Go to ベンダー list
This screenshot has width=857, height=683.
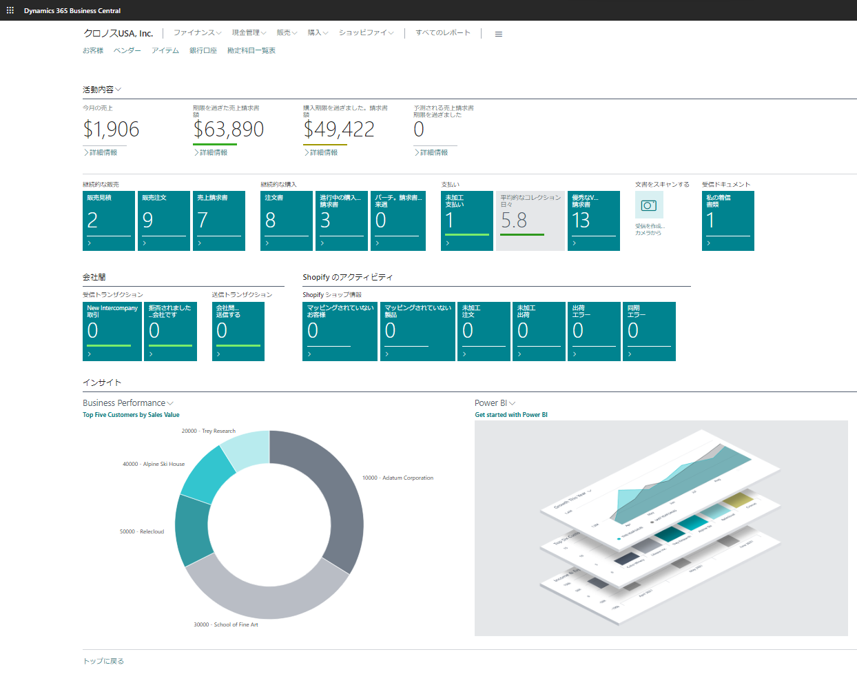pos(127,50)
